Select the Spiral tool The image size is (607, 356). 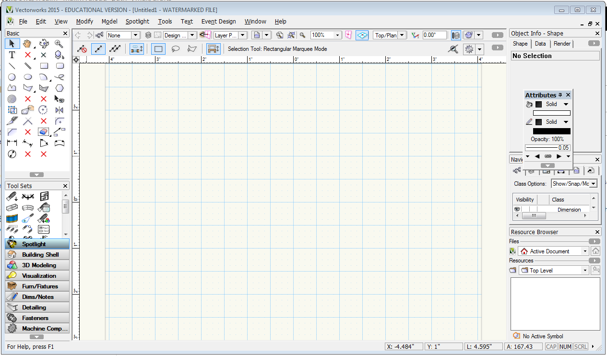click(x=12, y=99)
